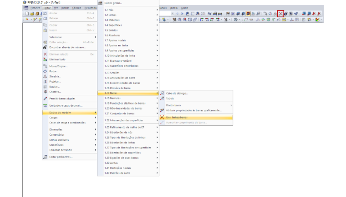Click the Eliminar tudo icon in Editar menu
The height and width of the screenshot is (197, 346).
[x=45, y=59]
